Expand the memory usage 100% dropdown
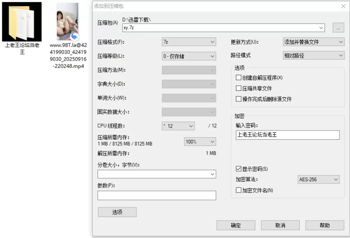350x238 pixels. pyautogui.click(x=200, y=142)
